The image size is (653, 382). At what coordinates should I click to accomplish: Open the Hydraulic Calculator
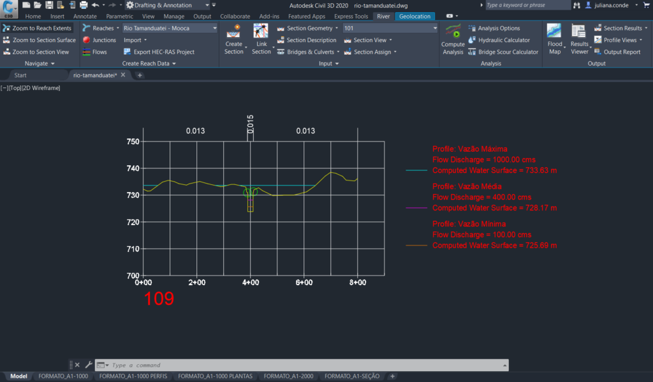[499, 40]
